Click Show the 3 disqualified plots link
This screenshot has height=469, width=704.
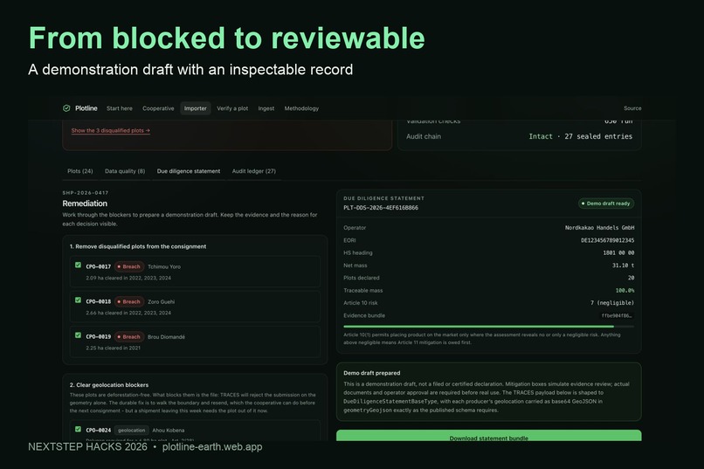110,131
